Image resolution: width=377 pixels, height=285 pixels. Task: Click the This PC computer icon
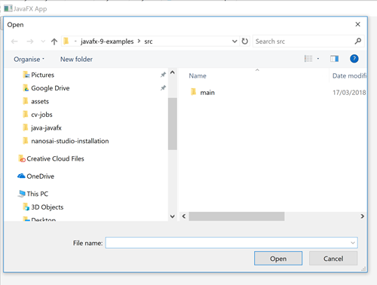tap(22, 194)
